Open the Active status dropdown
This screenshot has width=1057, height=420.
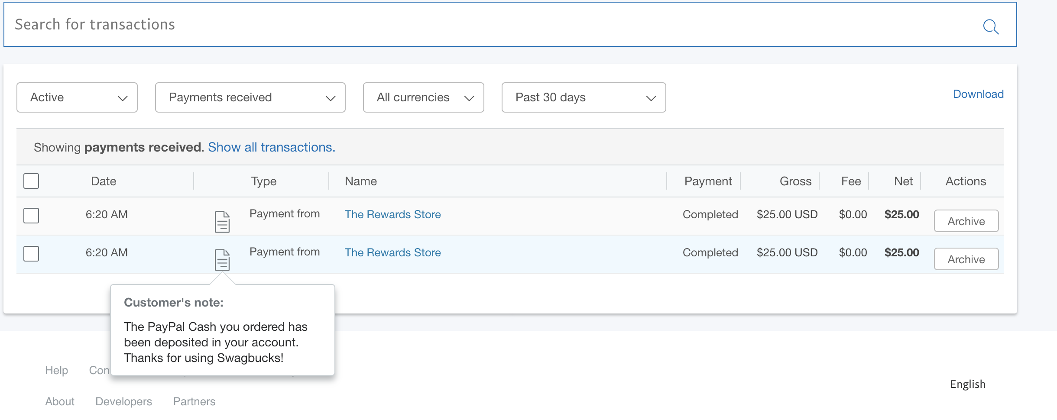[x=77, y=97]
